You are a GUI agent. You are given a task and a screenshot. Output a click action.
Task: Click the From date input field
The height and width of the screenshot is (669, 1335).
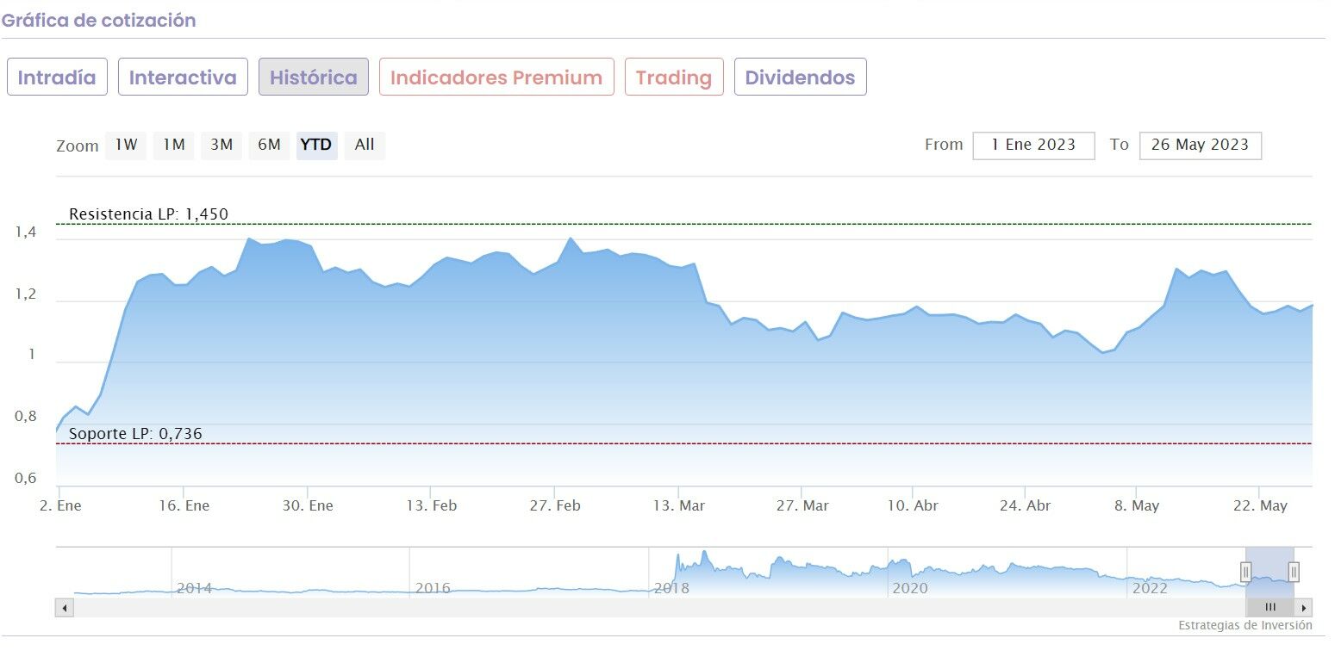tap(1033, 146)
